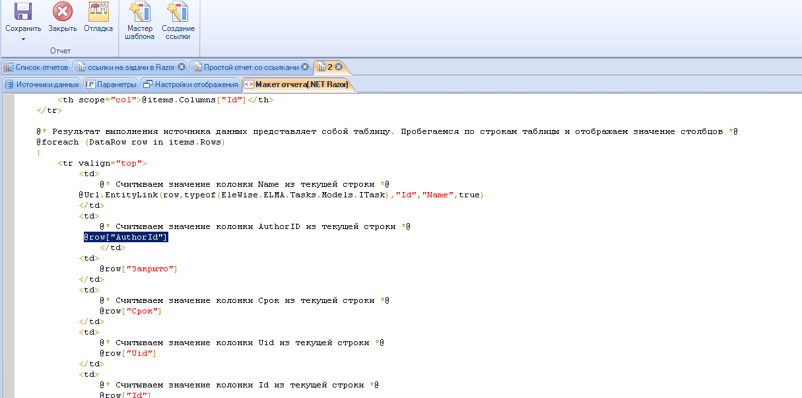Close the report tab named 2
Image resolution: width=802 pixels, height=398 pixels.
click(x=339, y=67)
